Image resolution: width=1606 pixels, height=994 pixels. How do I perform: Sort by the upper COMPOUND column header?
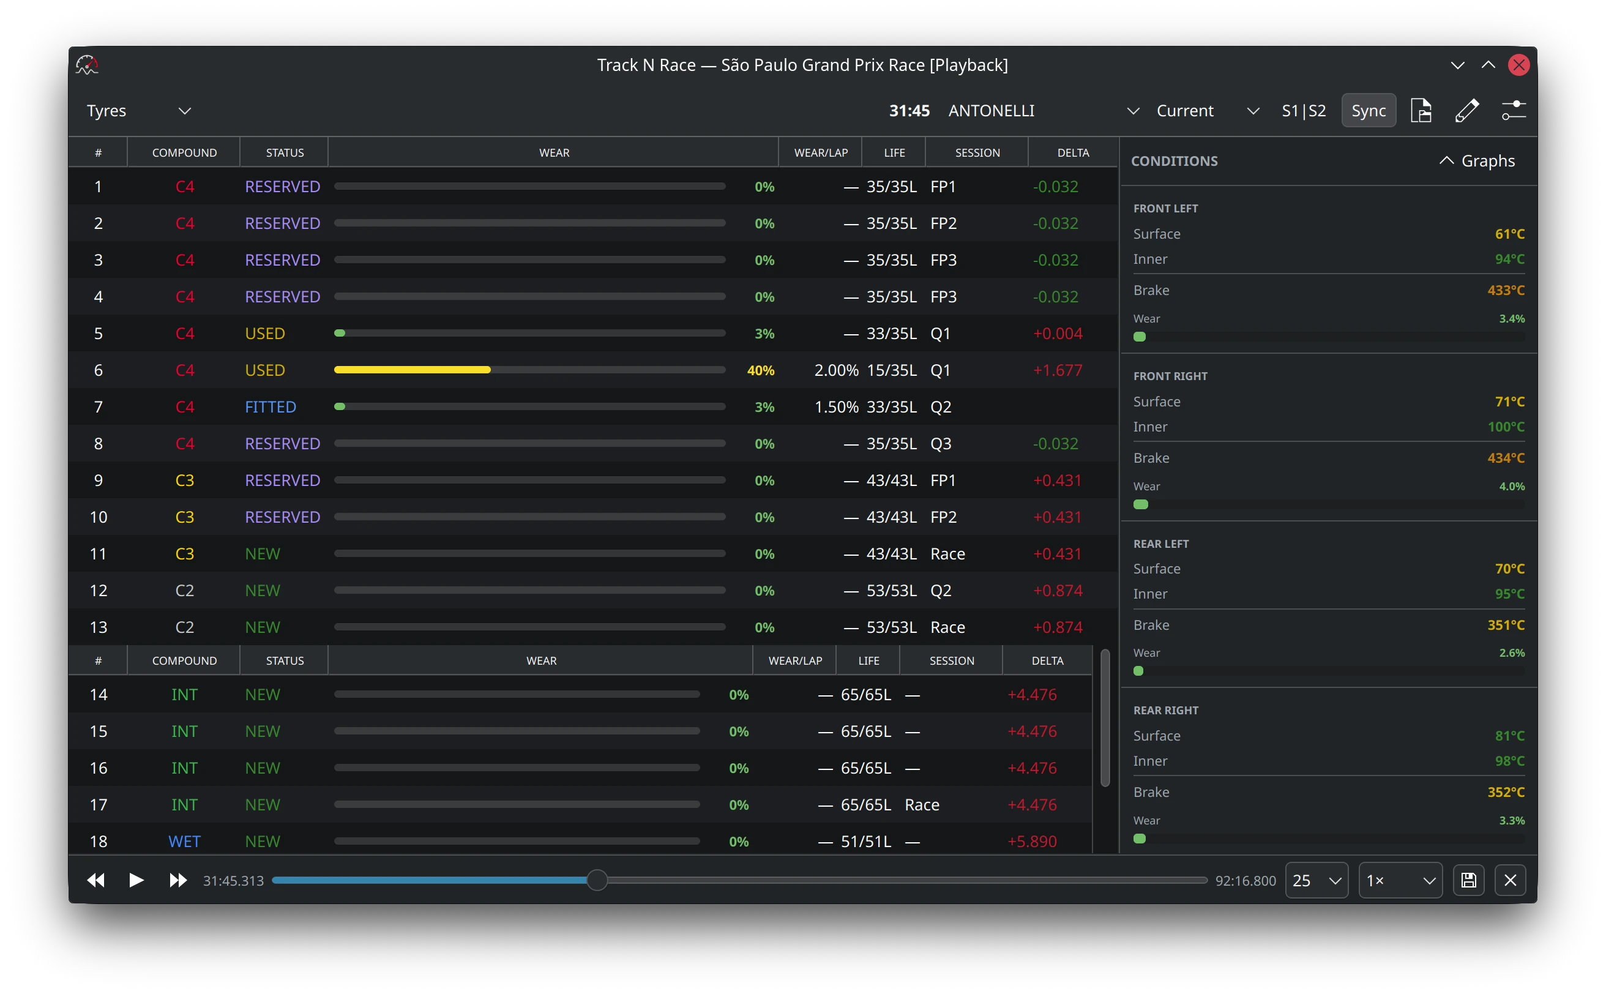tap(184, 152)
